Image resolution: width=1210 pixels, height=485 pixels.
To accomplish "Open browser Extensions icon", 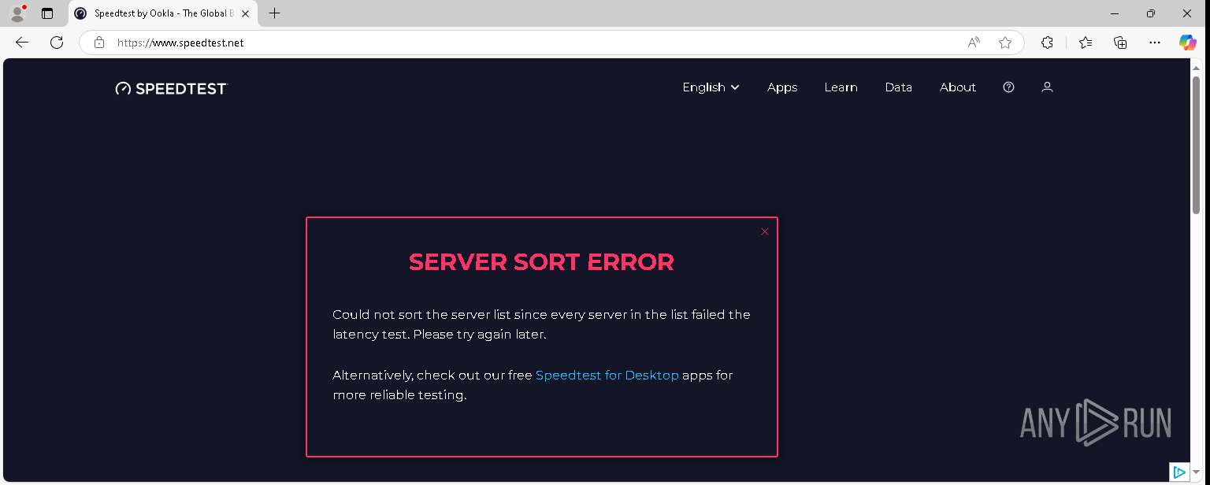I will coord(1047,43).
